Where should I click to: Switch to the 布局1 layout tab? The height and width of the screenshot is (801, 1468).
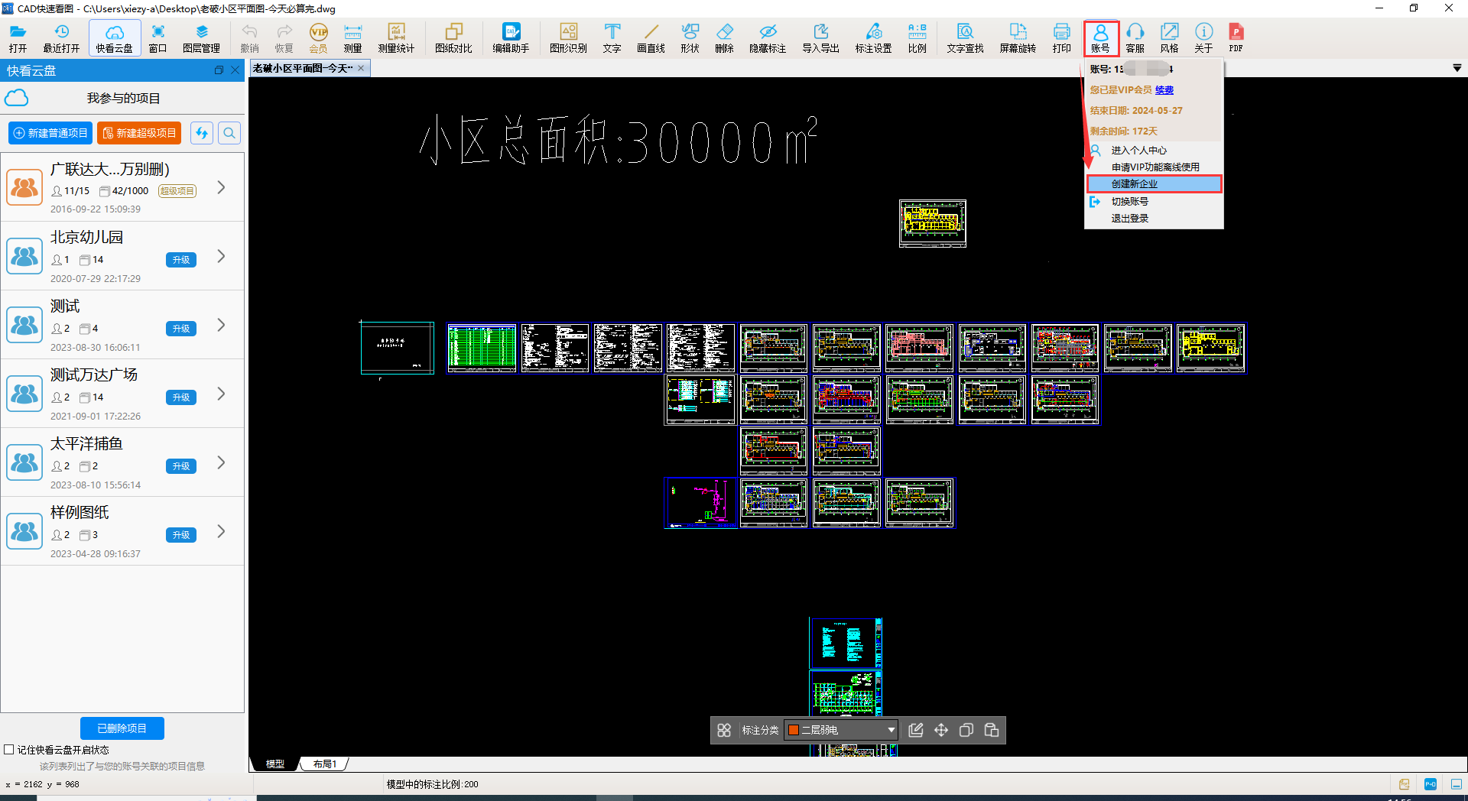325,764
